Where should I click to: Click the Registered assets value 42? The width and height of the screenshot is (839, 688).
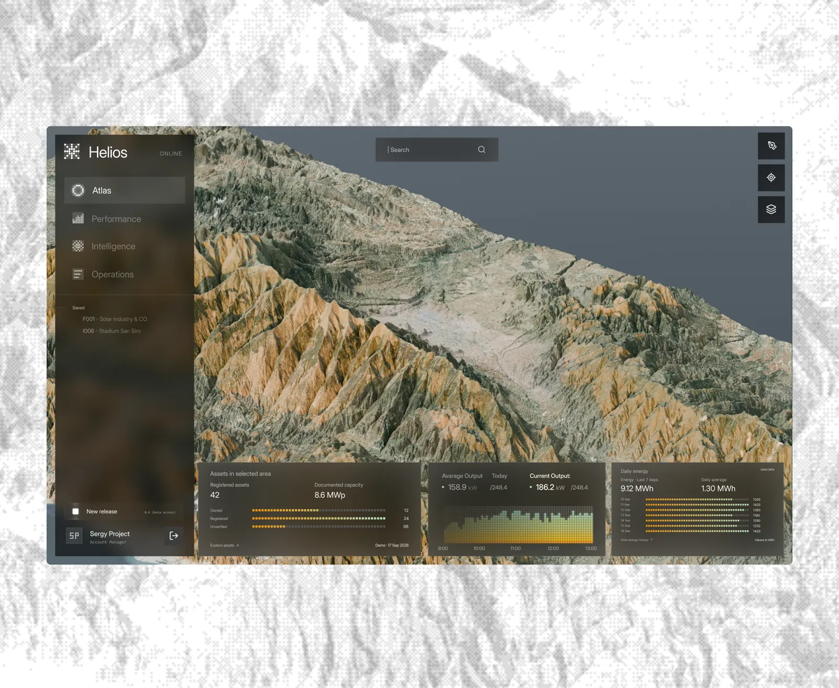pyautogui.click(x=215, y=495)
